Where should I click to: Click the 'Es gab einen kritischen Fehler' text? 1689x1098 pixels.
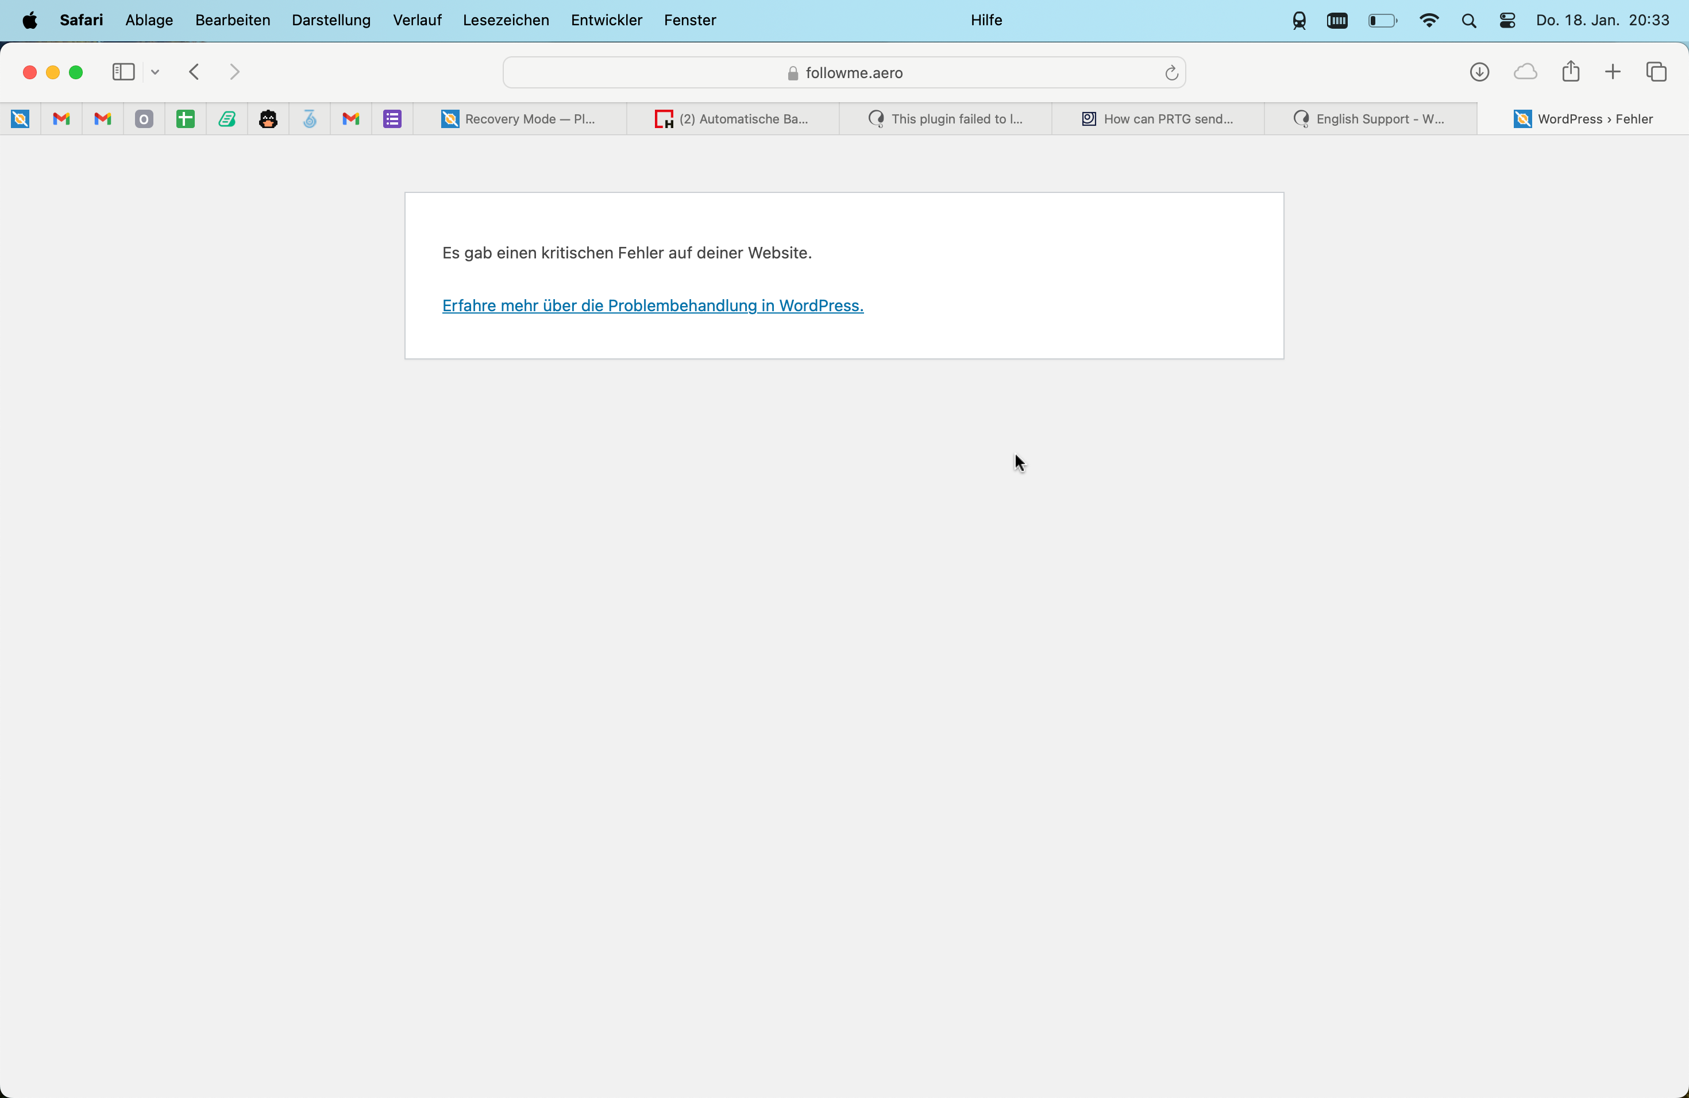pos(627,253)
